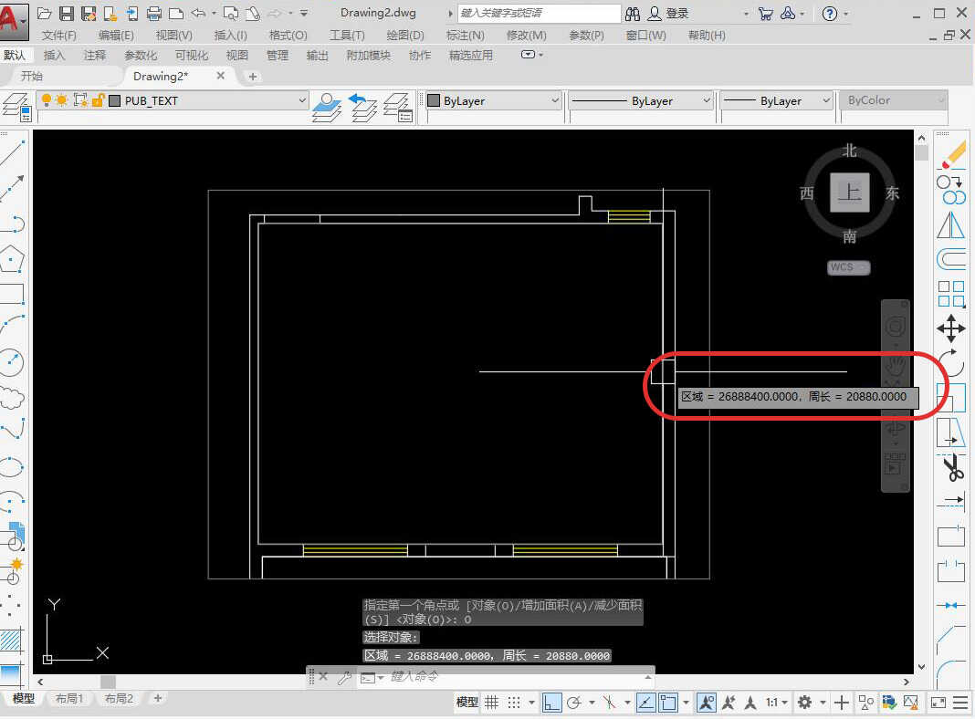Viewport: 975px width, 719px height.
Task: Click the 上 face of the ViewCube
Action: [x=849, y=193]
